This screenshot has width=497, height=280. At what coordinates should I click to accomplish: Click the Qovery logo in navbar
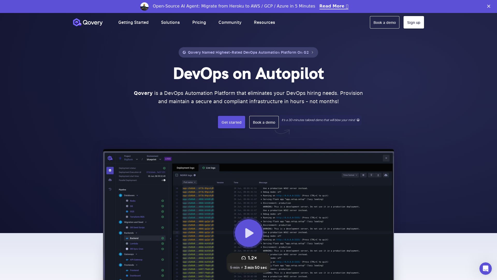pos(88,23)
